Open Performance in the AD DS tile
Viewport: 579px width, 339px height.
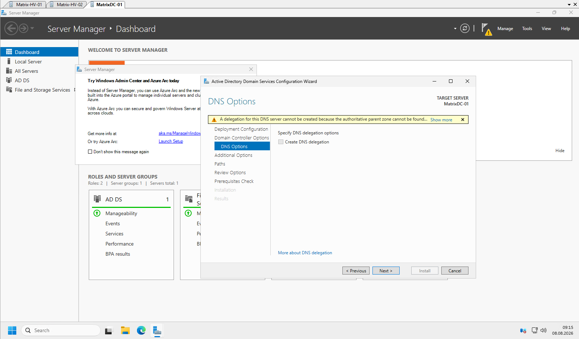120,244
